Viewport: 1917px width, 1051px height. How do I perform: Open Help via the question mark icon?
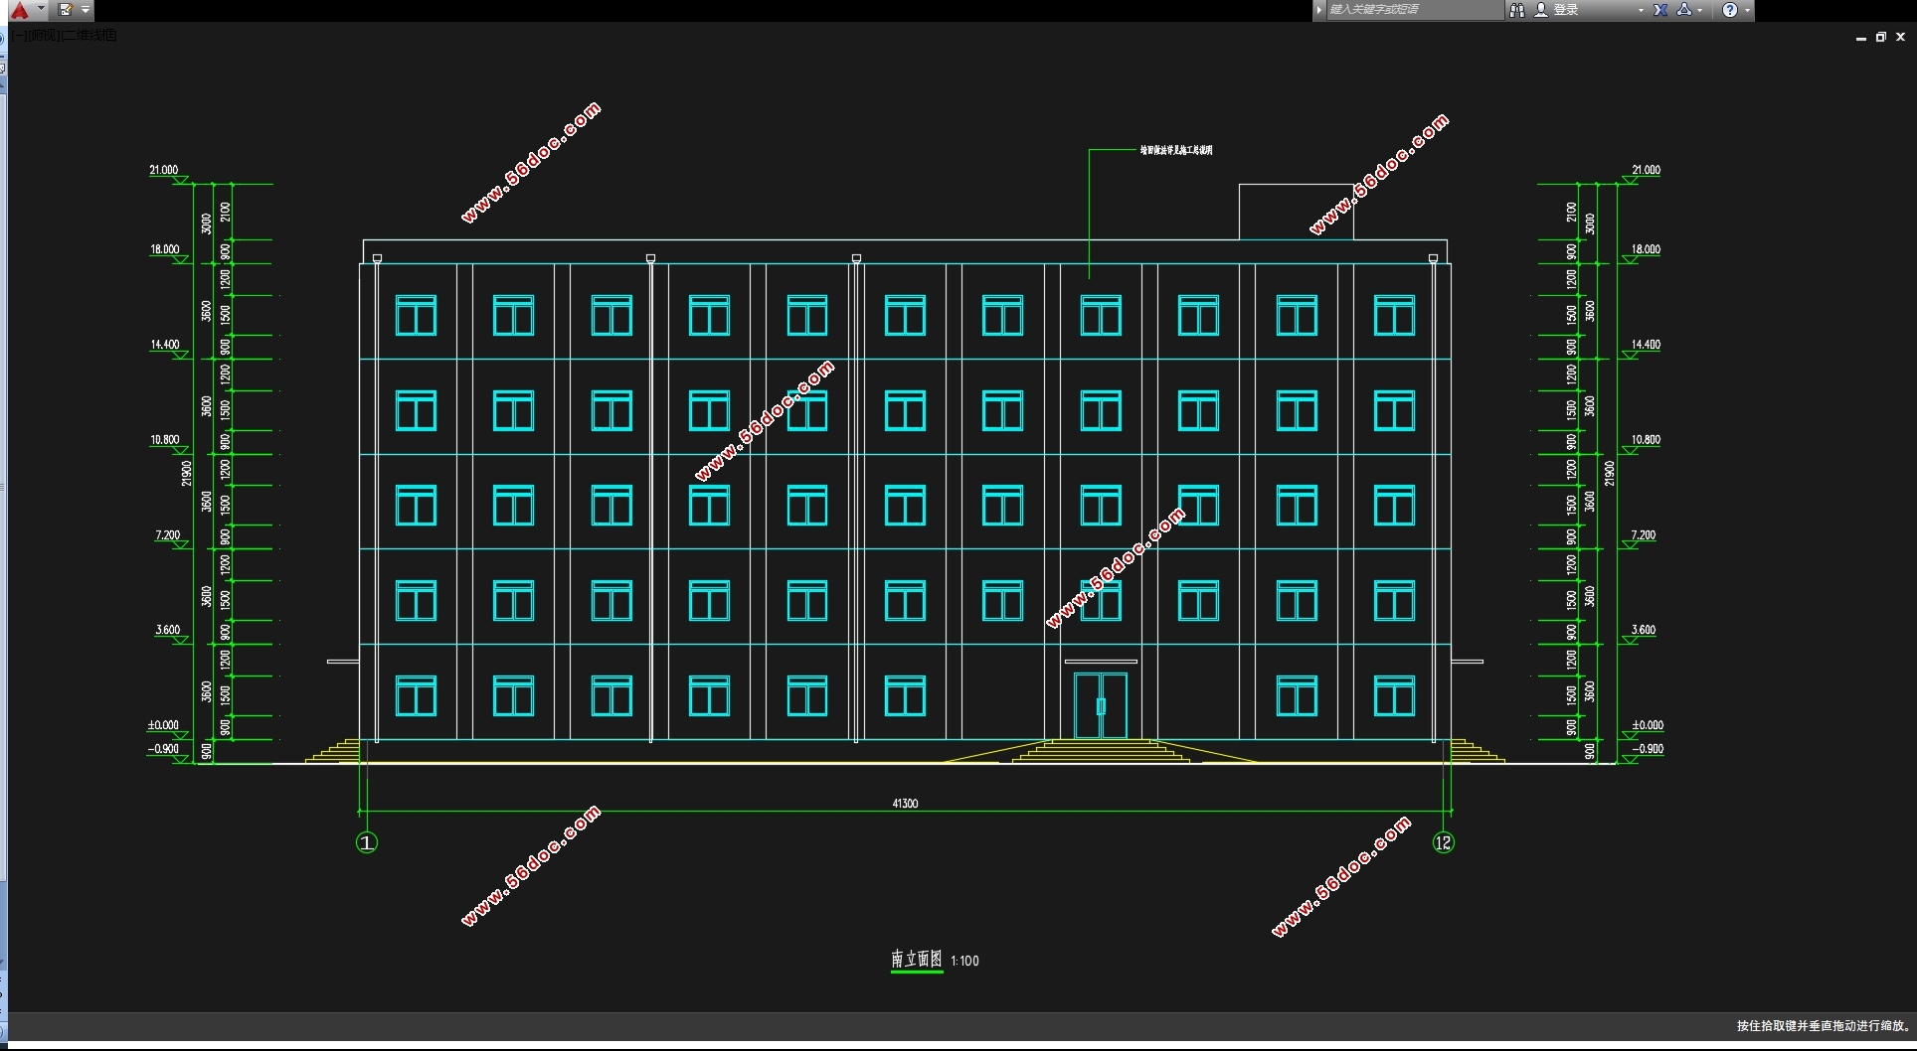pos(1730,10)
